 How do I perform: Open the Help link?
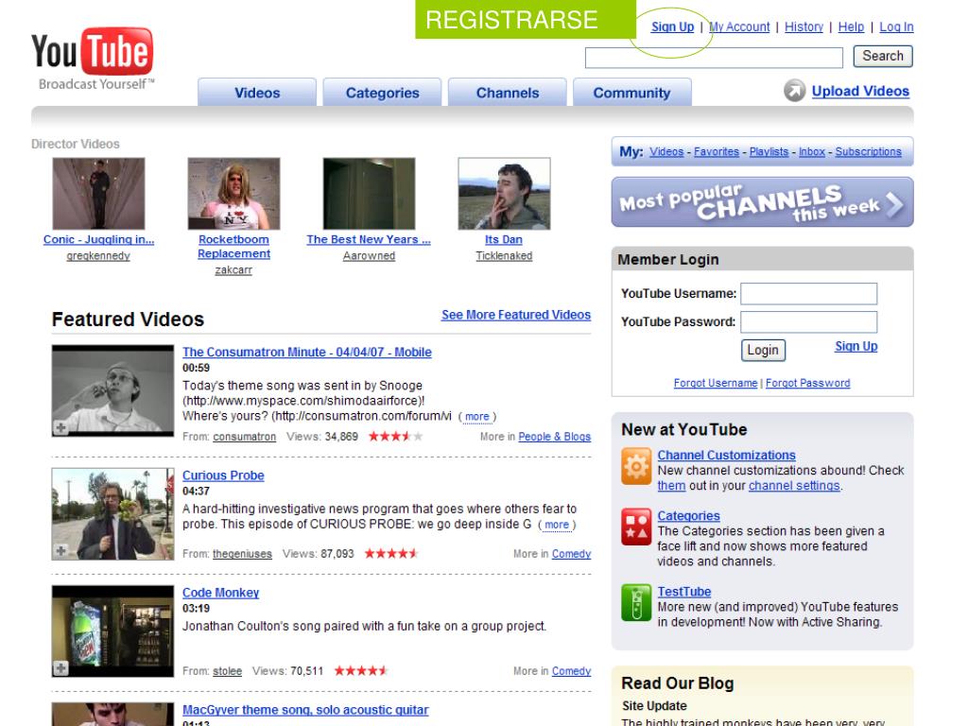[851, 27]
